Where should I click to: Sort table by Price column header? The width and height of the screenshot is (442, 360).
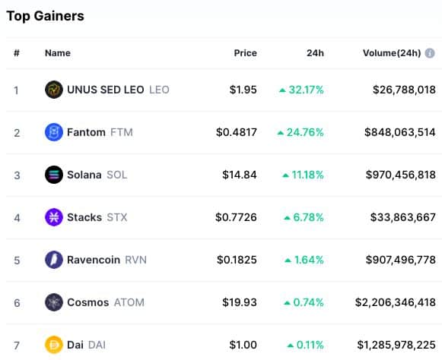[245, 53]
